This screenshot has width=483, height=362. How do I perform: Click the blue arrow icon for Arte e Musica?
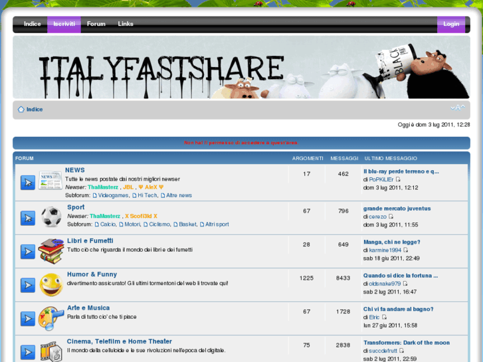[28, 319]
